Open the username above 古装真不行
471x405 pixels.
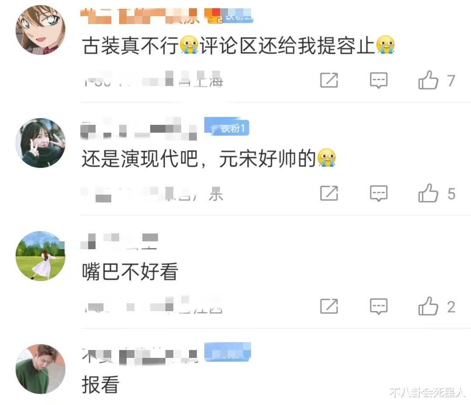click(140, 16)
